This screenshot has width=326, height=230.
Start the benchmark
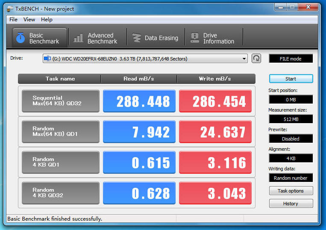(x=291, y=79)
